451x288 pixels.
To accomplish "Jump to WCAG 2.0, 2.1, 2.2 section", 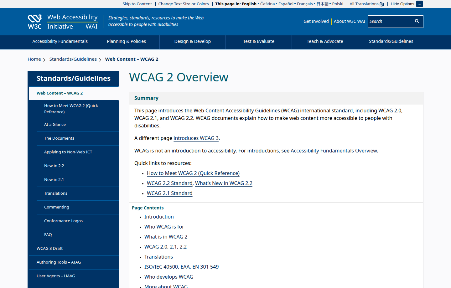I will 165,247.
